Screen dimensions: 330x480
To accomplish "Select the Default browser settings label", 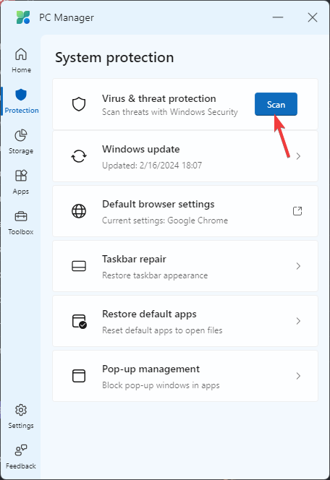I will (158, 204).
